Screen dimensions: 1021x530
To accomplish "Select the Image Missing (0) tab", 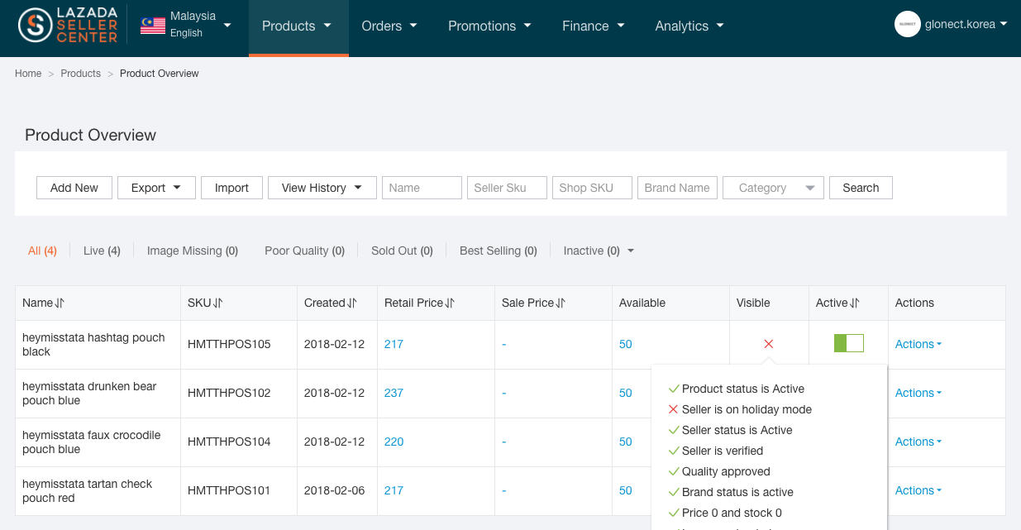I will (x=193, y=251).
